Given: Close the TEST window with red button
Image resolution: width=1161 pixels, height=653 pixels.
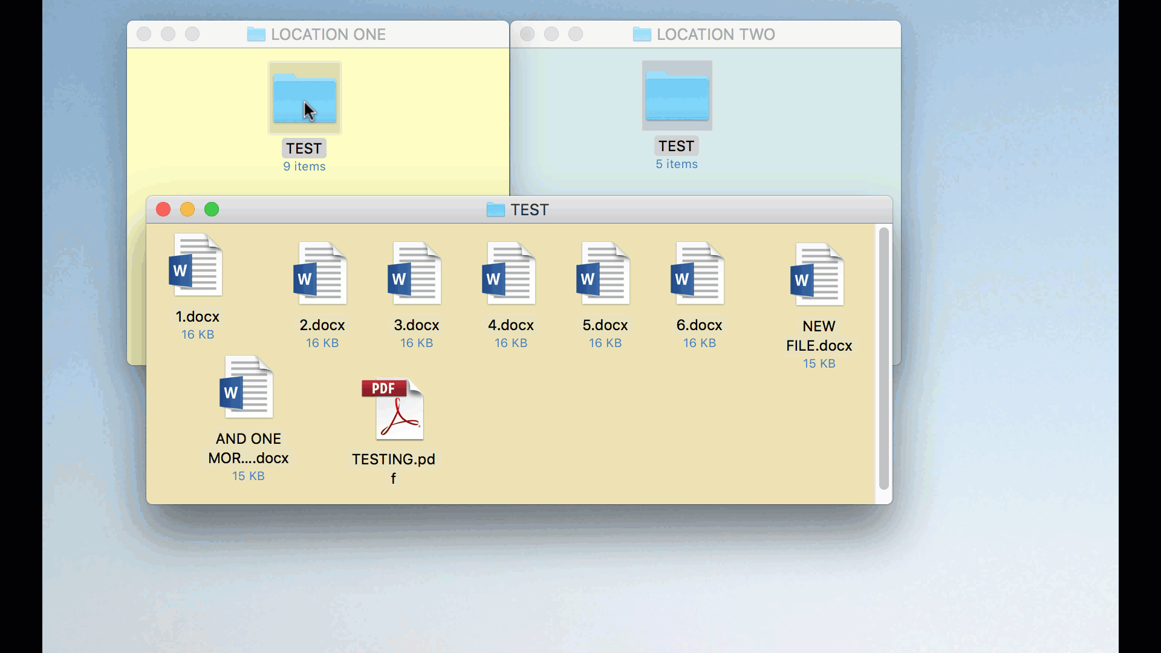Looking at the screenshot, I should (163, 209).
